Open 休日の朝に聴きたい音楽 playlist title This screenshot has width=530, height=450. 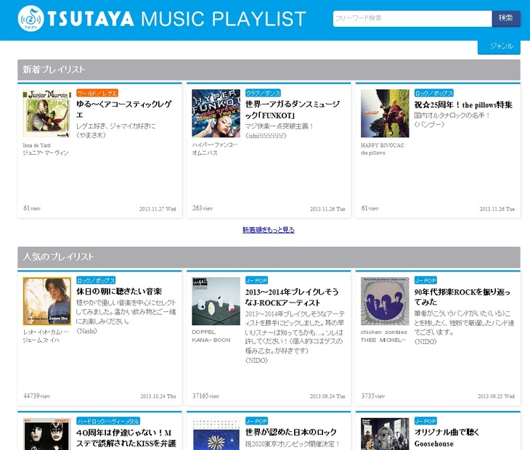click(x=119, y=291)
